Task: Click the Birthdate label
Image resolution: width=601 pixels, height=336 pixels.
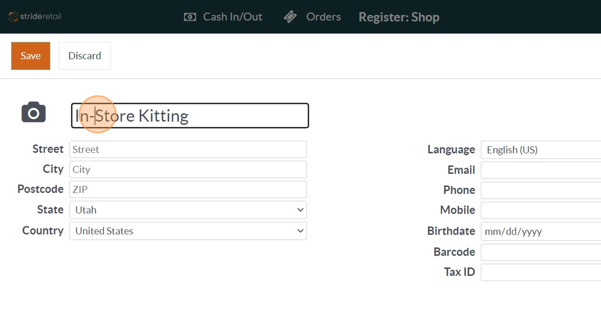Action: [x=451, y=231]
